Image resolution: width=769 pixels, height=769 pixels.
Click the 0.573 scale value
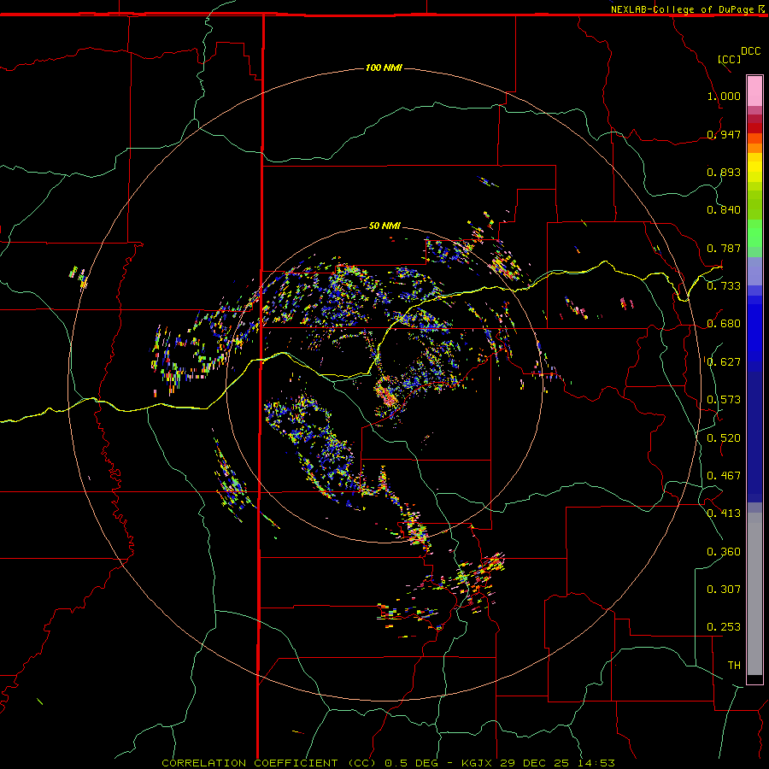[x=724, y=400]
